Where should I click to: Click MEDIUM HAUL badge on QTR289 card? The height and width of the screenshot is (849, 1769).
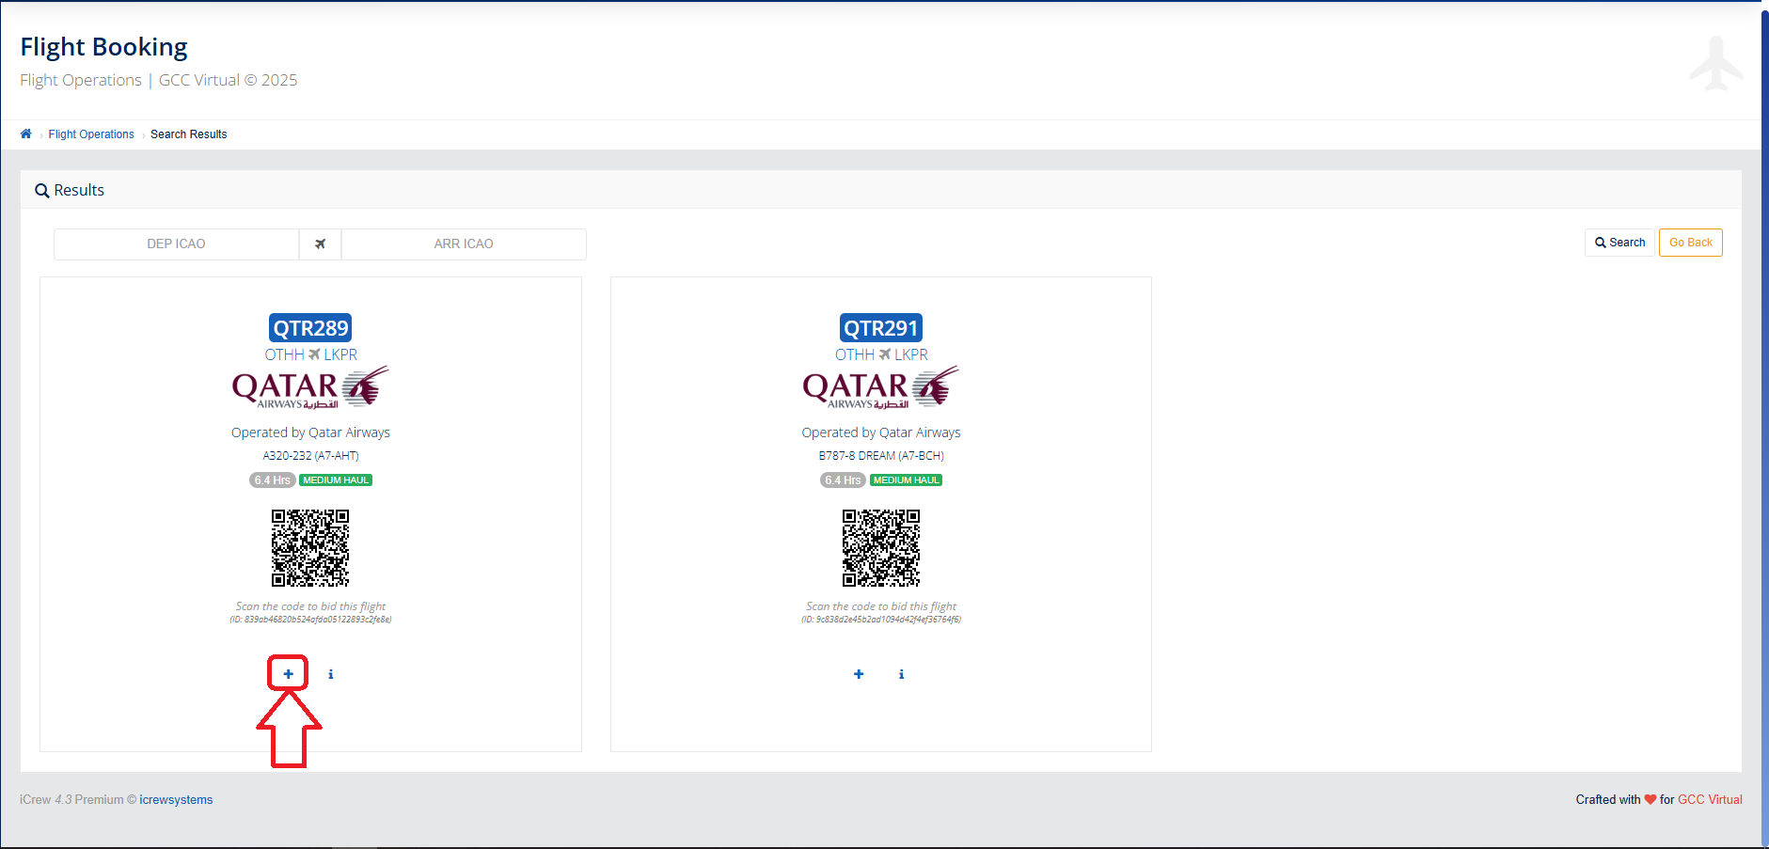(x=336, y=480)
